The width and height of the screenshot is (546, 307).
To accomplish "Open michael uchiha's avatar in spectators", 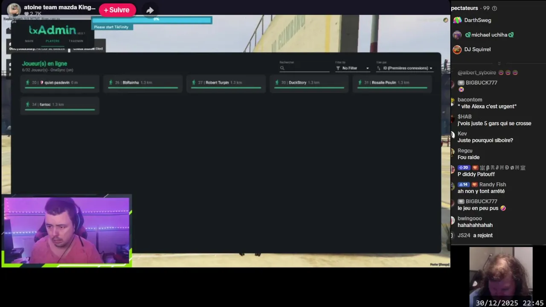I will point(457,35).
